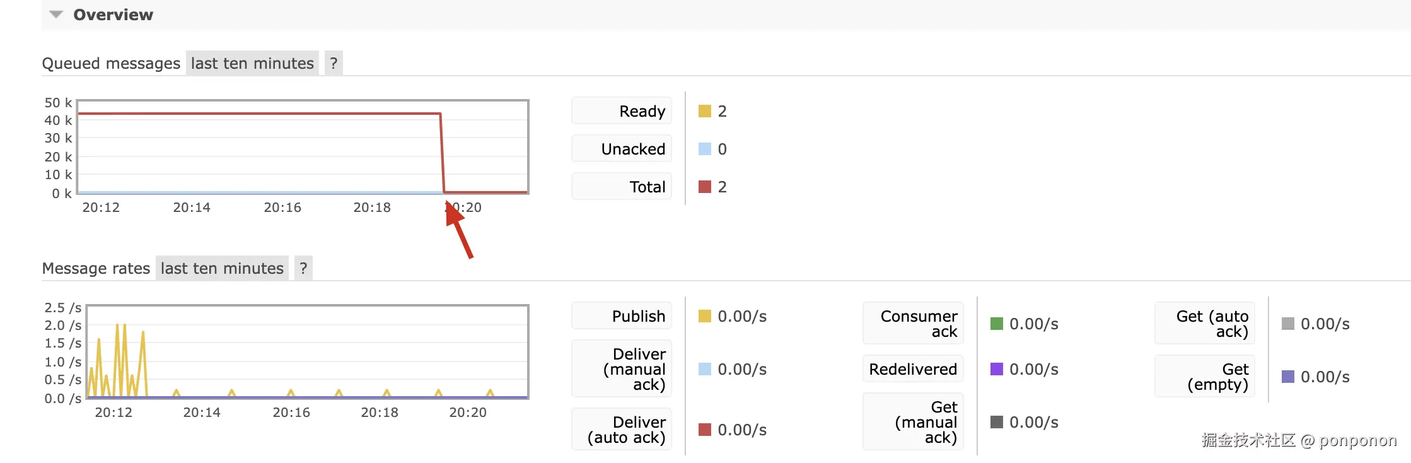Click Queued messages help question mark

[x=334, y=63]
